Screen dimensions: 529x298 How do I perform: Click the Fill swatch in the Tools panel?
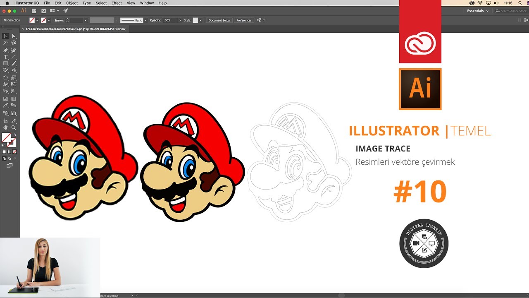tap(6, 138)
